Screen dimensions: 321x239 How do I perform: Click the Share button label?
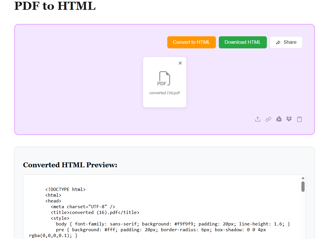[290, 42]
